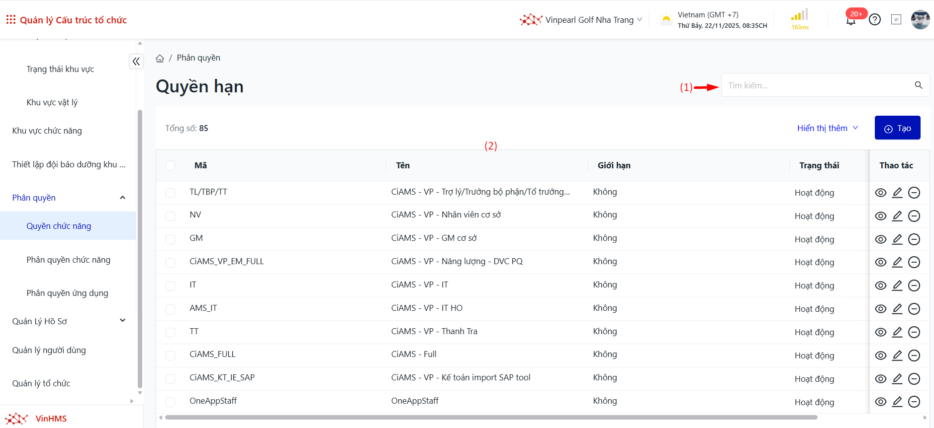The image size is (934, 428).
Task: Open the user avatar profile
Action: point(920,20)
